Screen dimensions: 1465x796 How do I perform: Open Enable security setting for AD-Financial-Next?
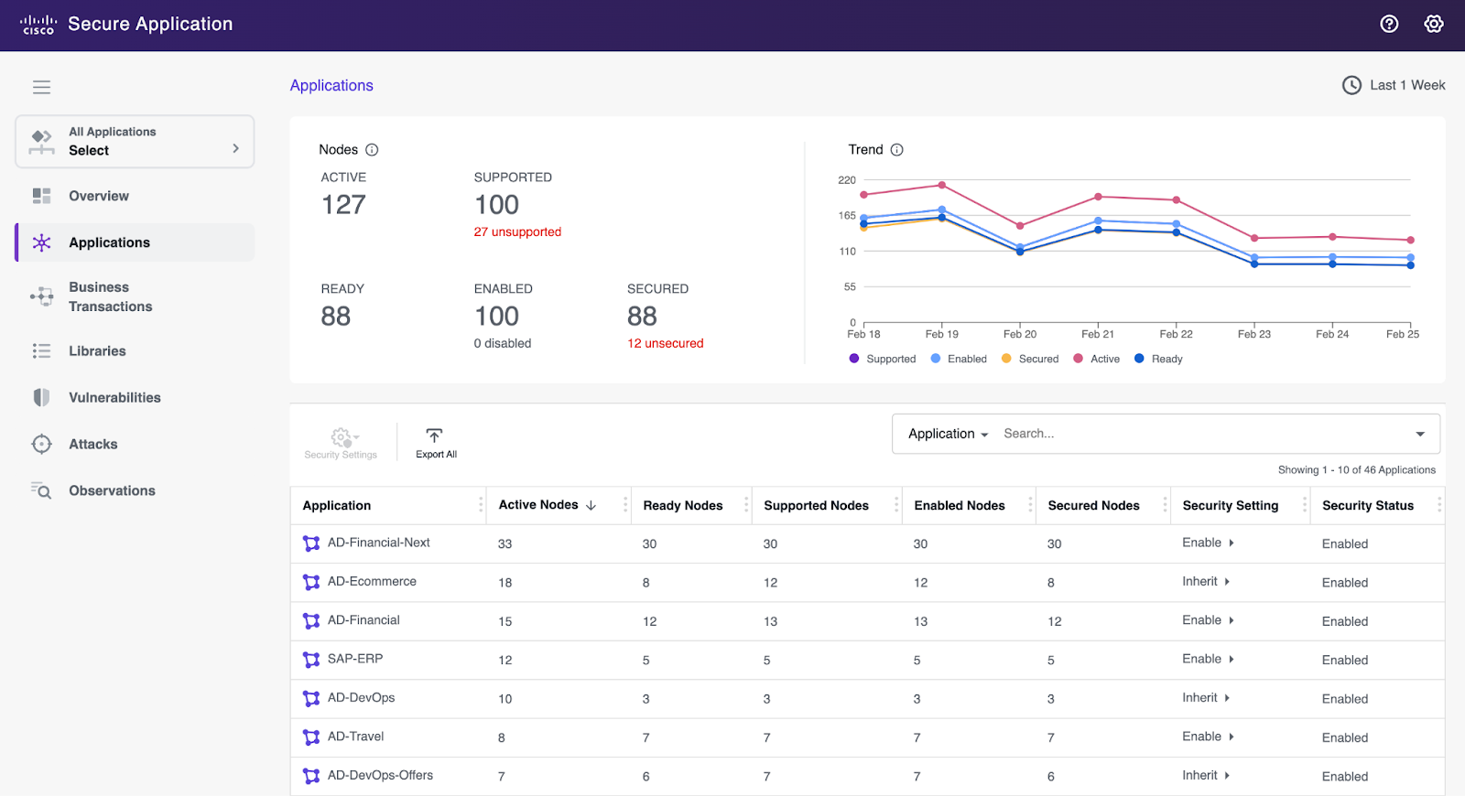click(x=1208, y=543)
